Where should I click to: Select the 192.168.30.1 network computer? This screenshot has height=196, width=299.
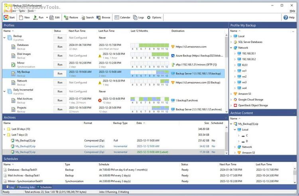point(249,53)
